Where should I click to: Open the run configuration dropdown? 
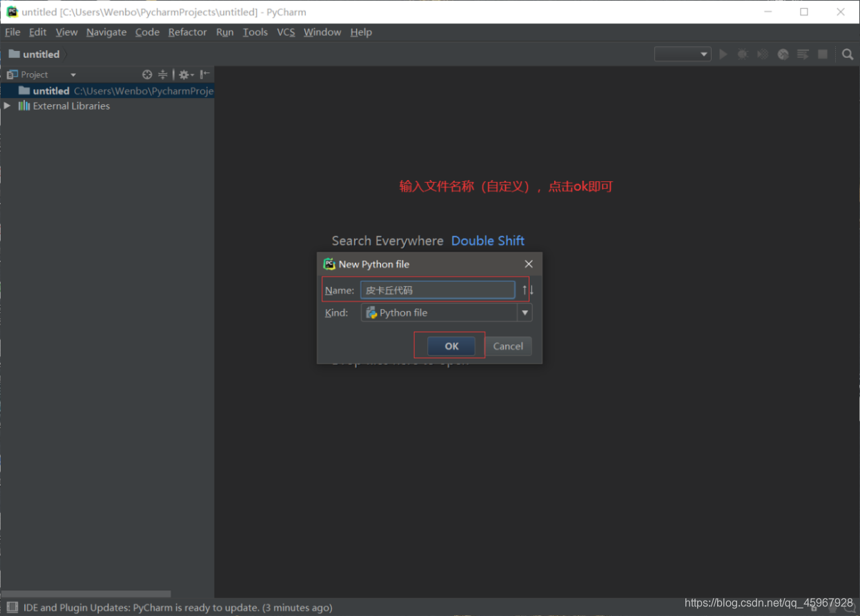pyautogui.click(x=683, y=54)
